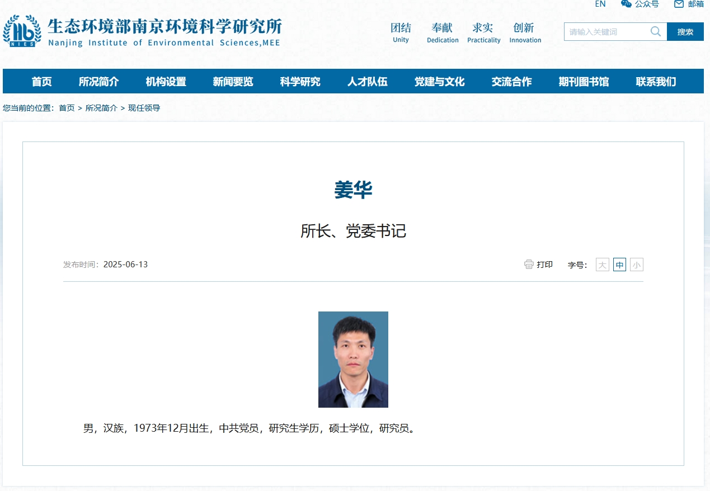Viewport: 710px width, 491px height.
Task: Set font size to 中
Action: (x=619, y=265)
